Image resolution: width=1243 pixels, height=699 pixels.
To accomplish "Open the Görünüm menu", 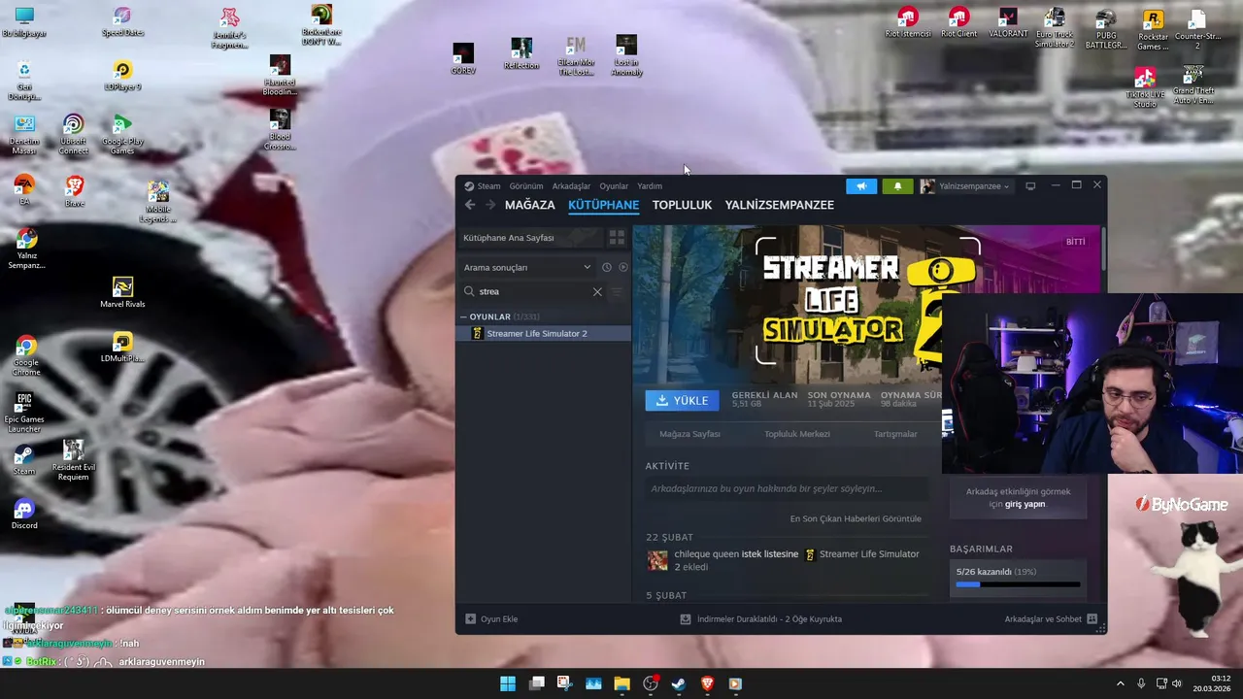I will click(526, 186).
